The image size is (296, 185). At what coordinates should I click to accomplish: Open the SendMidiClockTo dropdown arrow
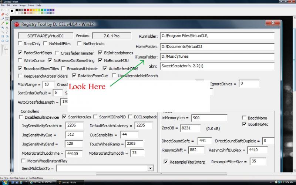[150, 168]
